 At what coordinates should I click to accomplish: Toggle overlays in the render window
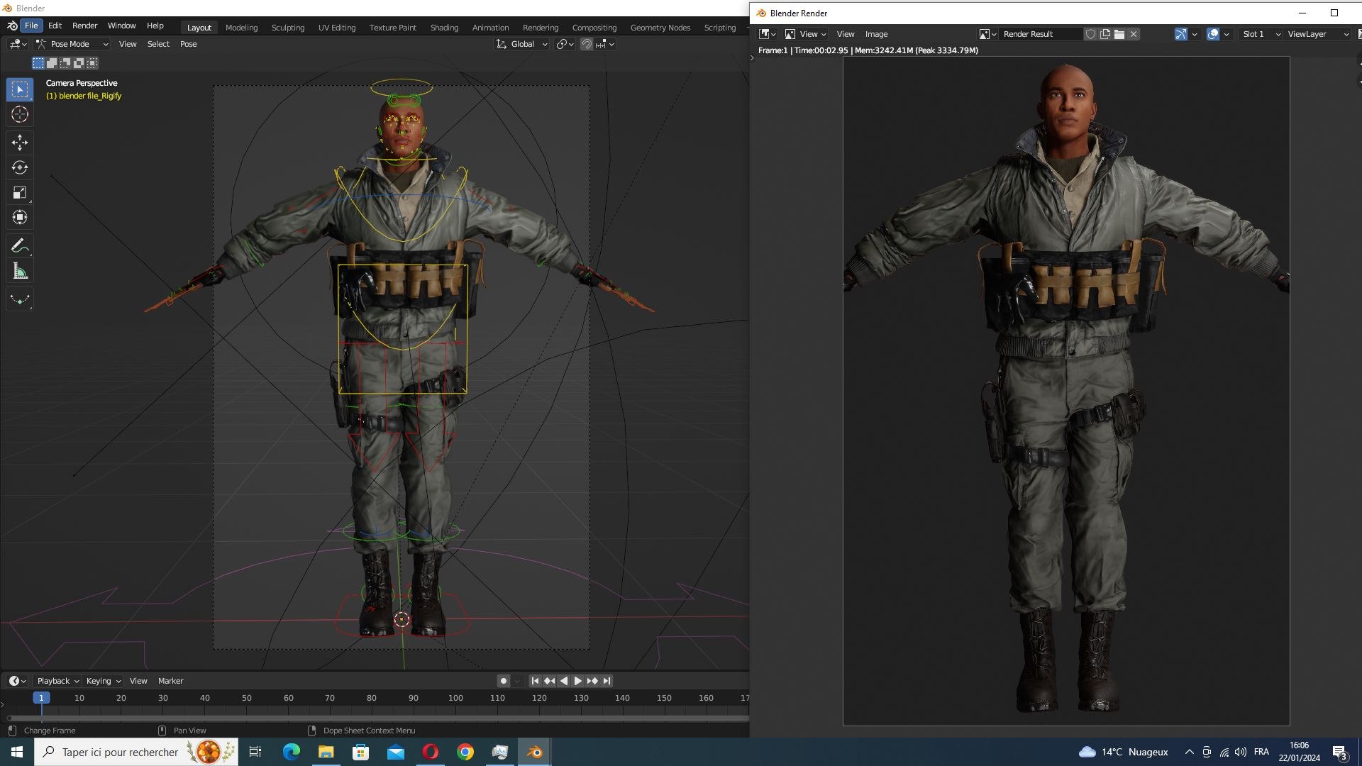[x=1213, y=34]
